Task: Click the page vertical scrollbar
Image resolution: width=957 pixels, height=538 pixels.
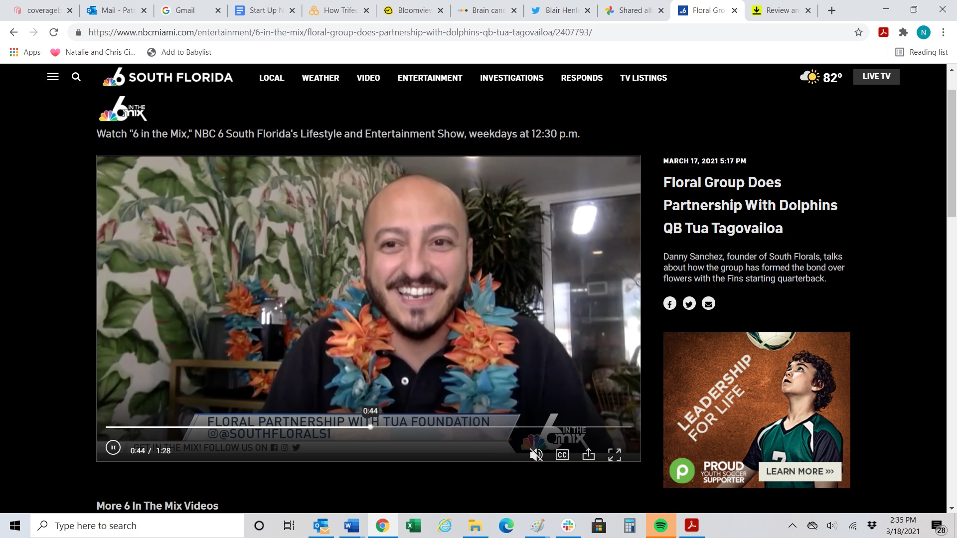Action: point(952,152)
